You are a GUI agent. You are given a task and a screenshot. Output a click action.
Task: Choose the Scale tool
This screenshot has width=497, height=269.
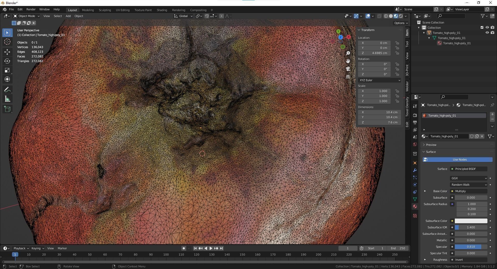coord(7,70)
